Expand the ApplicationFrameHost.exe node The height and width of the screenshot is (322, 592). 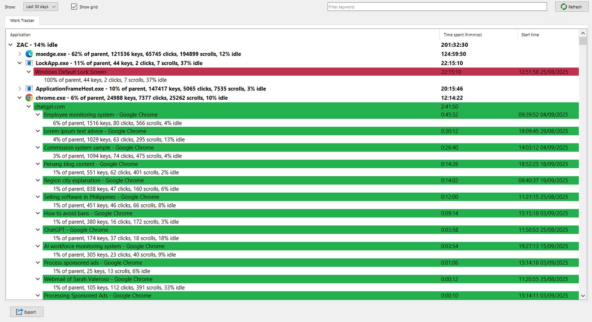[19, 89]
